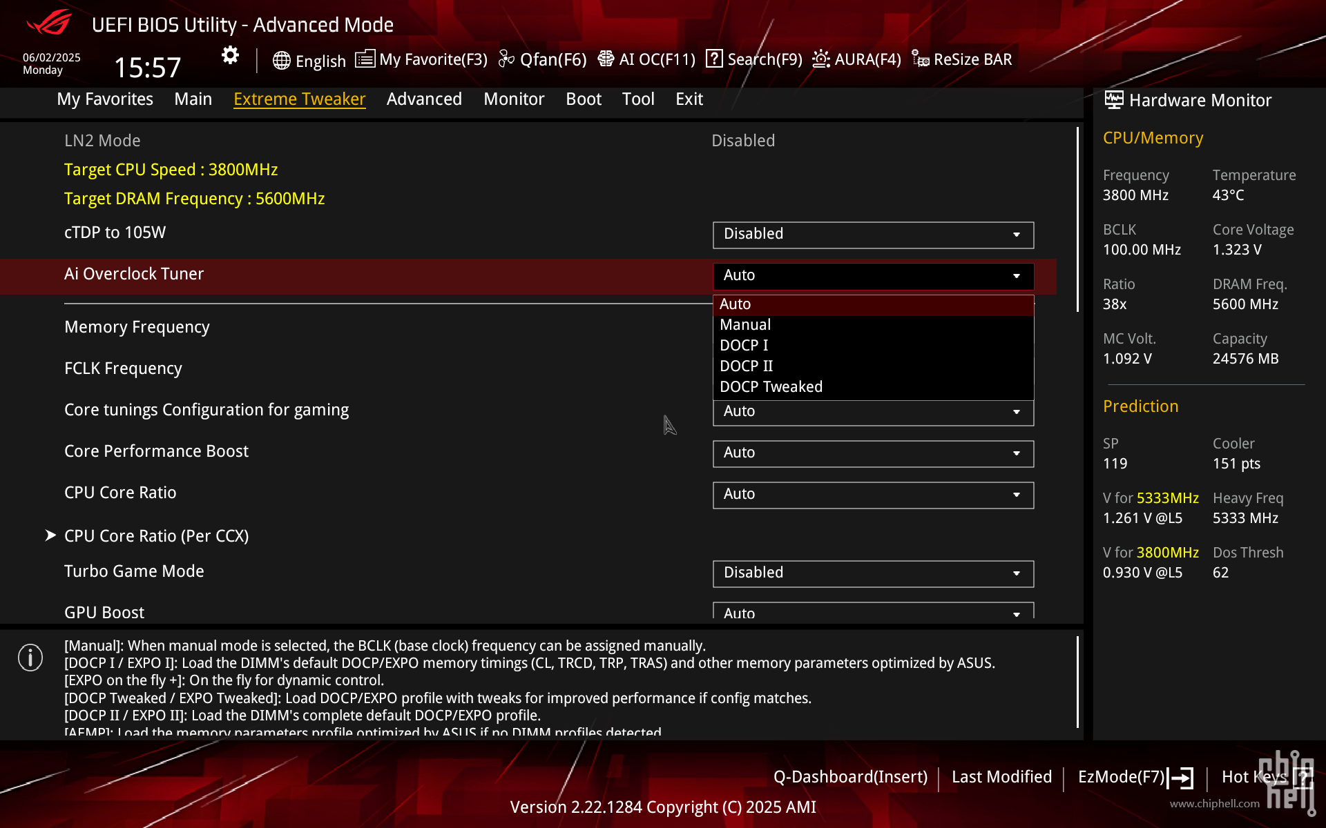Switch to Monitor tab
1326x828 pixels.
(514, 99)
